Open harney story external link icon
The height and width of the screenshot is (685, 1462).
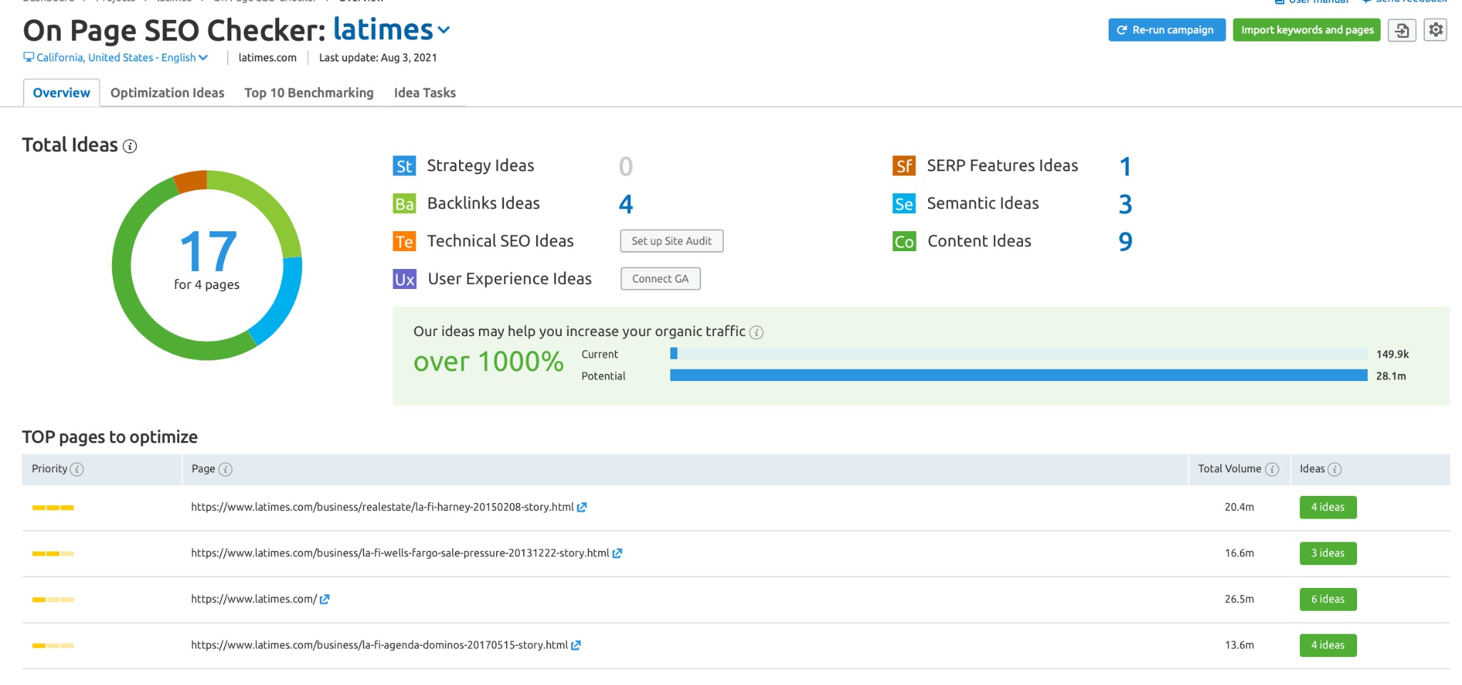point(582,507)
